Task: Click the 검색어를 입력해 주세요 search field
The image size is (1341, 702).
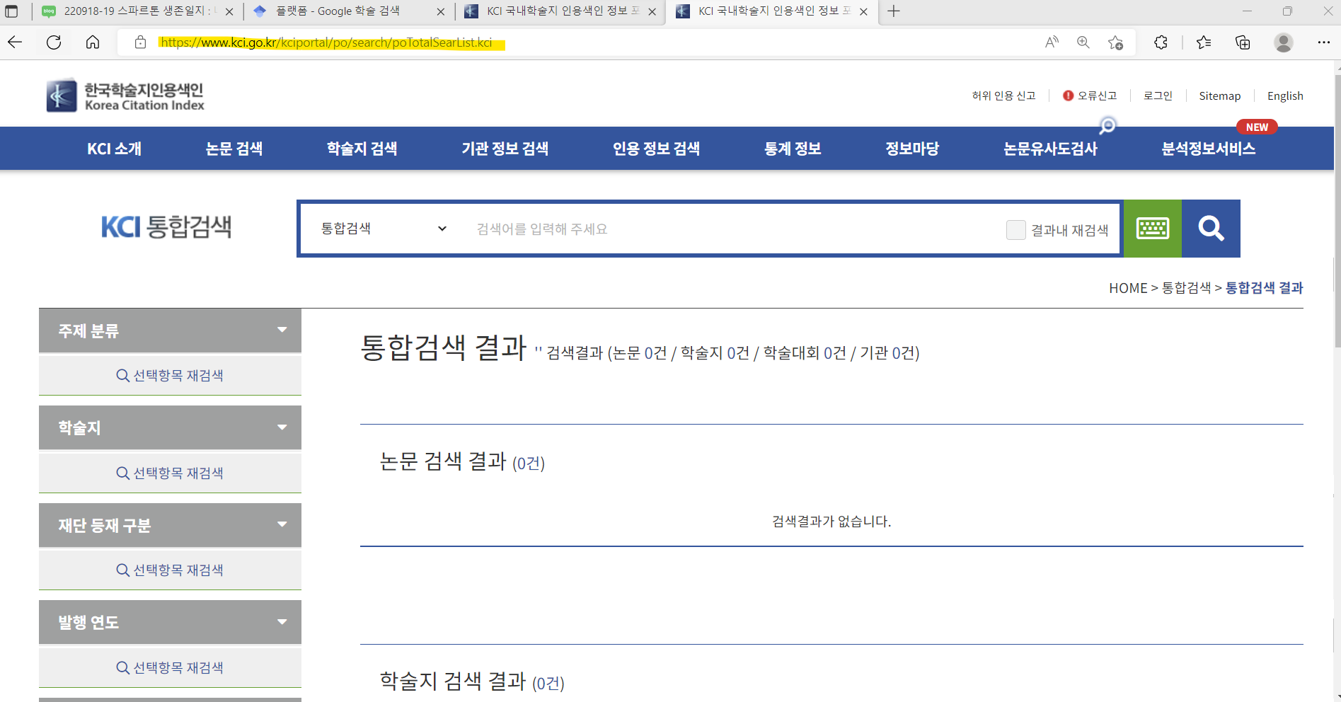Action: (729, 229)
